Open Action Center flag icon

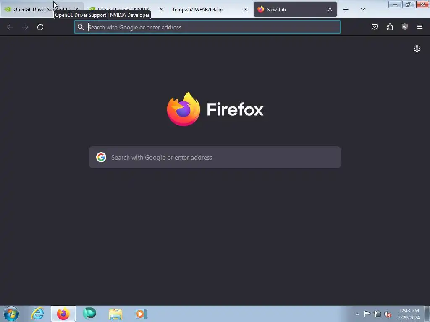click(x=367, y=314)
